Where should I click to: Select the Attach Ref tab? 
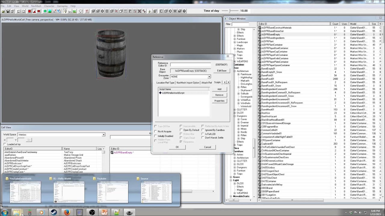pyautogui.click(x=206, y=82)
